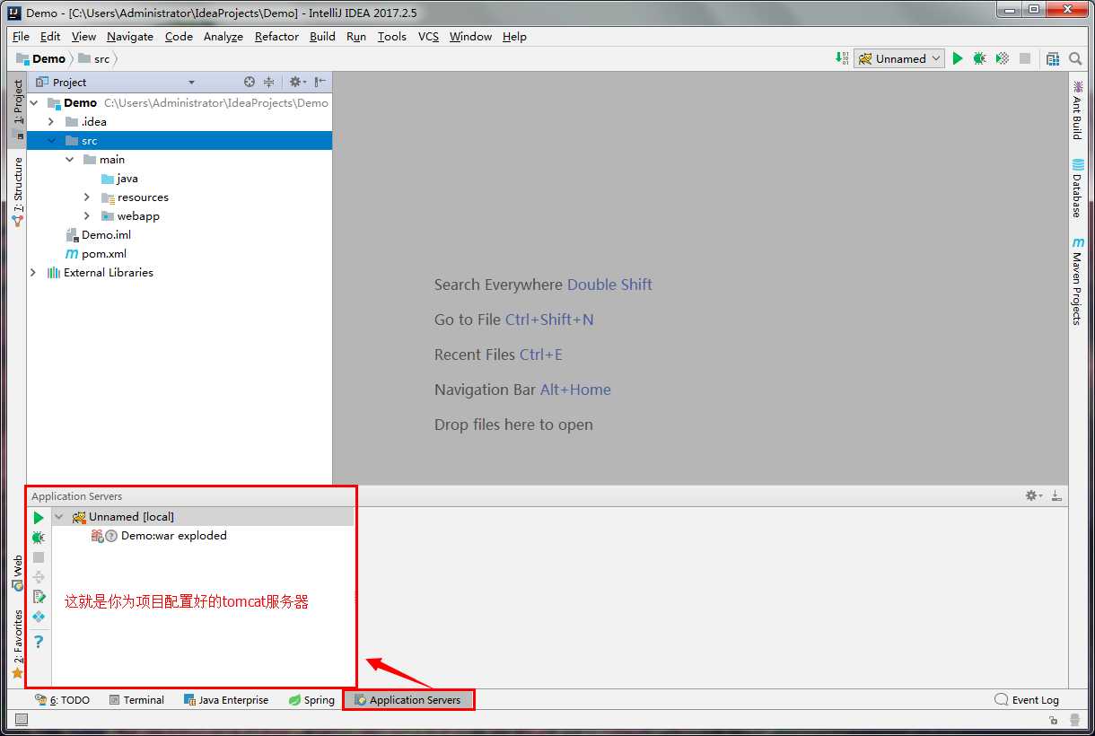This screenshot has height=736, width=1095.
Task: Click the Make Project build icon
Action: pos(842,58)
